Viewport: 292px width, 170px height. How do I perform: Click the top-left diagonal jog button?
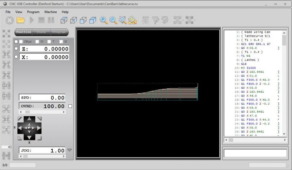(x=20, y=119)
